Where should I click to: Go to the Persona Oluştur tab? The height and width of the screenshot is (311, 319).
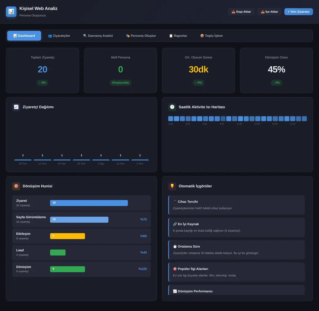pyautogui.click(x=141, y=36)
